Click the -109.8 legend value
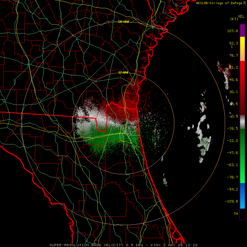247x247 pixels. [x=231, y=201]
